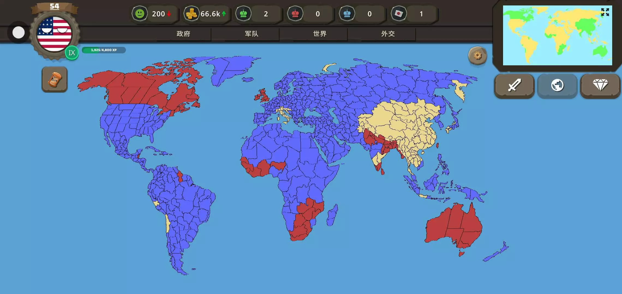Open the 政府 government tab
Image resolution: width=622 pixels, height=294 pixels.
click(183, 34)
